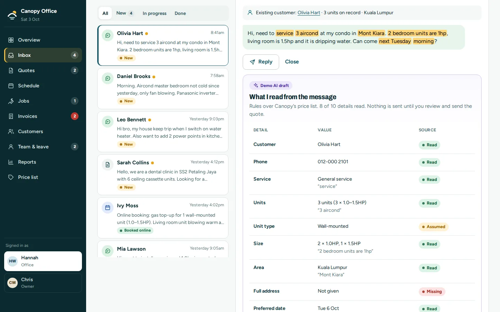Click chat icon on Leo Bennett message
The height and width of the screenshot is (312, 500).
click(x=108, y=122)
